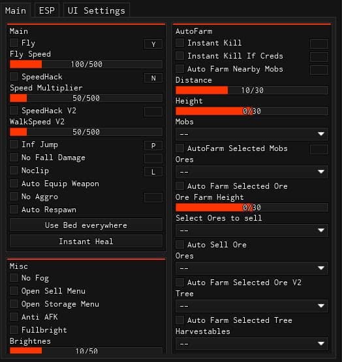Click the keybind box beside SpeedHack V2

pos(153,112)
